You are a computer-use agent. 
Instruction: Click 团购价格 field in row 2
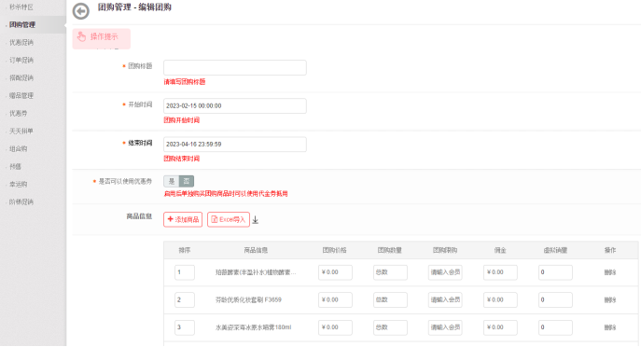click(x=335, y=299)
